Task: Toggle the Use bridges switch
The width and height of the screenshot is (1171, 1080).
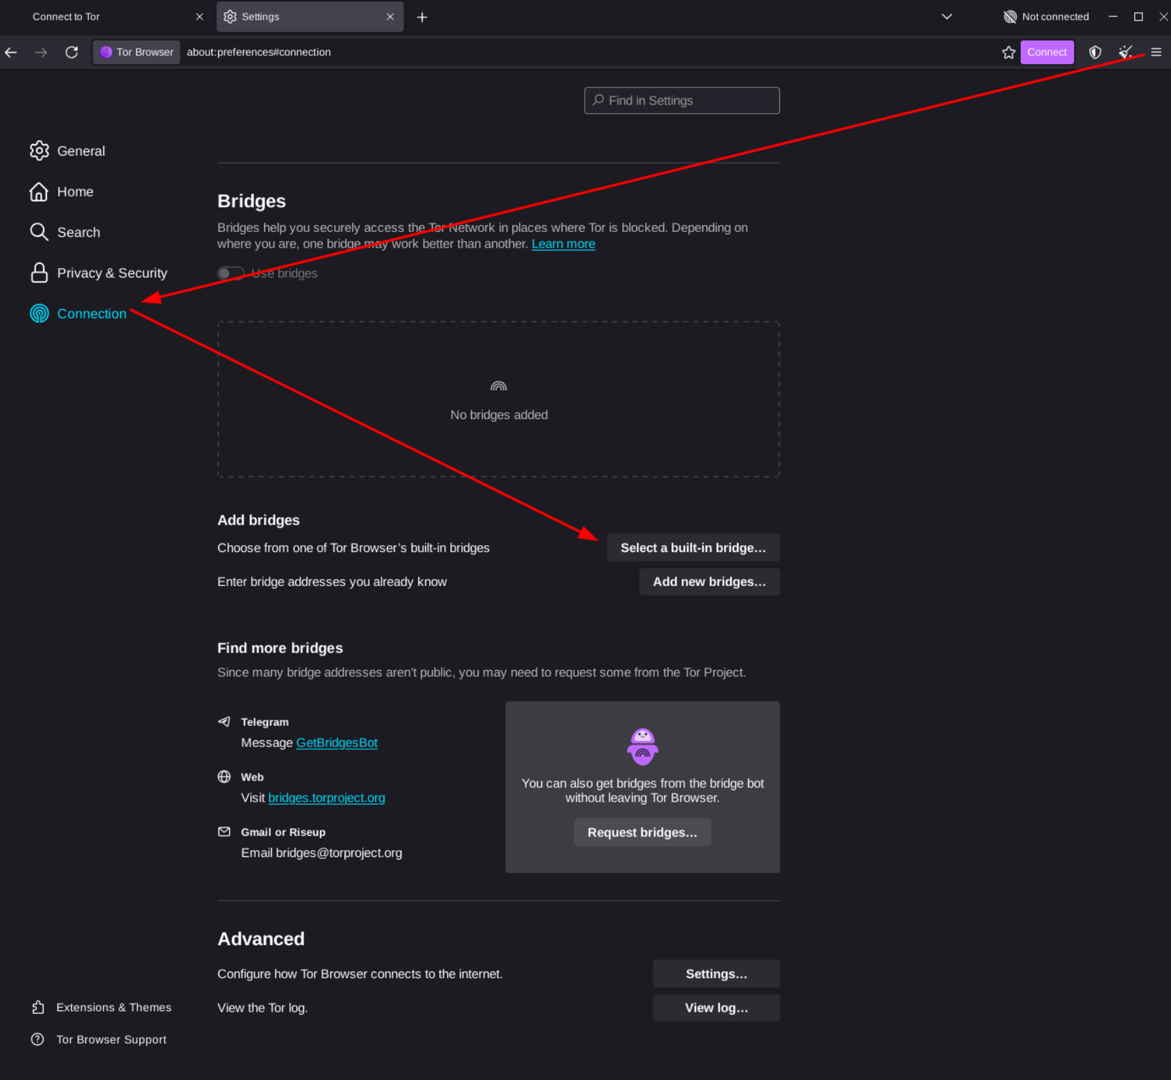Action: pos(231,273)
